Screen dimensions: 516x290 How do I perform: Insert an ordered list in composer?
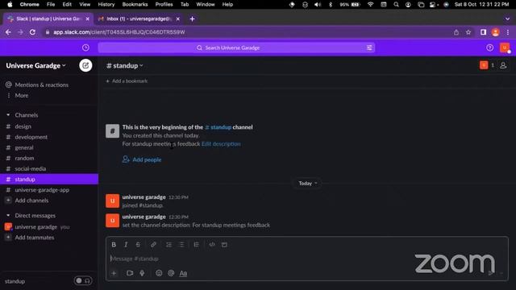point(169,245)
